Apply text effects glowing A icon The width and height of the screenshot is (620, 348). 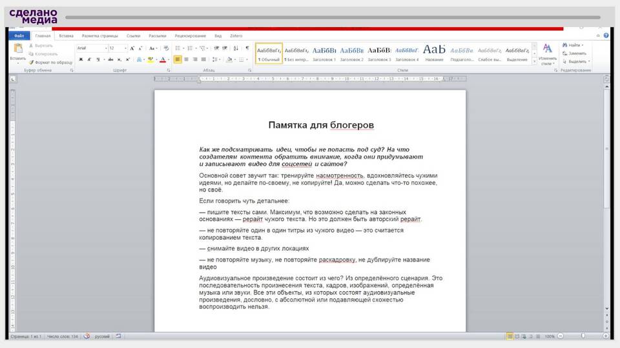[x=139, y=59]
